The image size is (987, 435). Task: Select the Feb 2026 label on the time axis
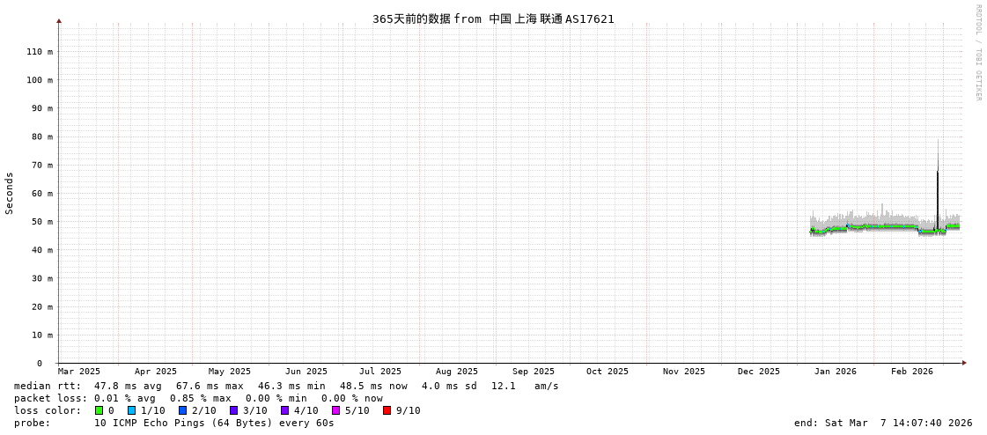click(x=911, y=372)
